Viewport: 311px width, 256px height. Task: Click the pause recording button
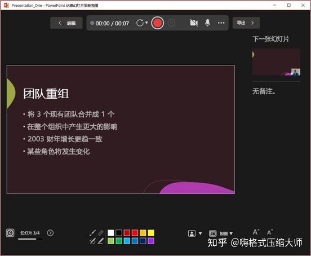click(x=172, y=23)
